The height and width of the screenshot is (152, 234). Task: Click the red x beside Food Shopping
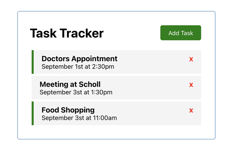coord(191,111)
